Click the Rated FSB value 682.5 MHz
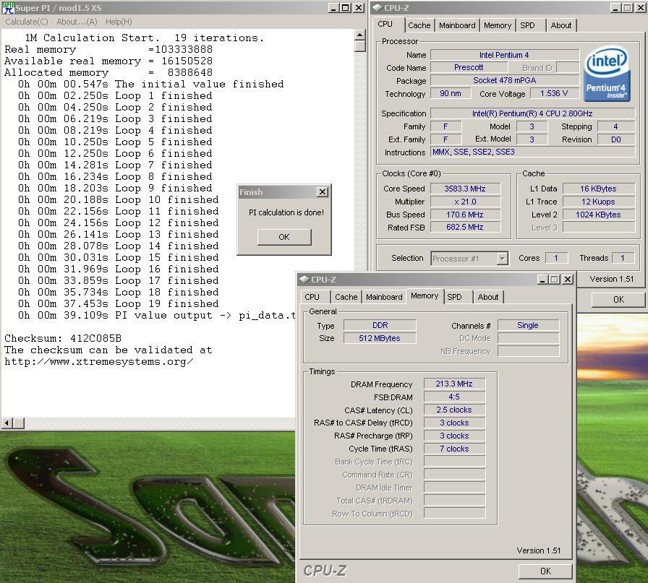648x583 pixels. tap(465, 227)
